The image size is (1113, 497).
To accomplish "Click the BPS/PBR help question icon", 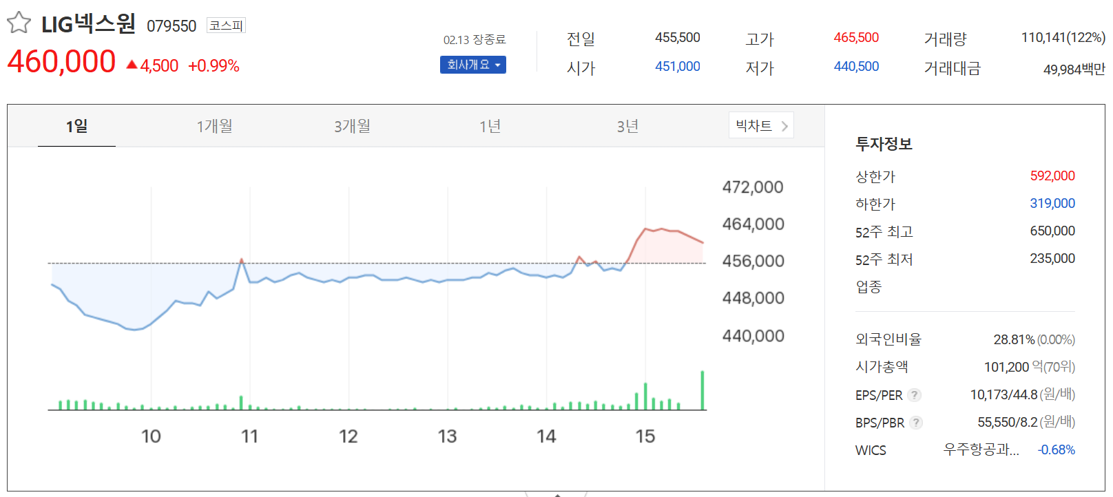I will [x=915, y=423].
